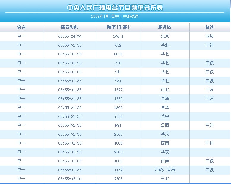Click the 江西 service area cell
The height and width of the screenshot is (184, 231).
165,125
